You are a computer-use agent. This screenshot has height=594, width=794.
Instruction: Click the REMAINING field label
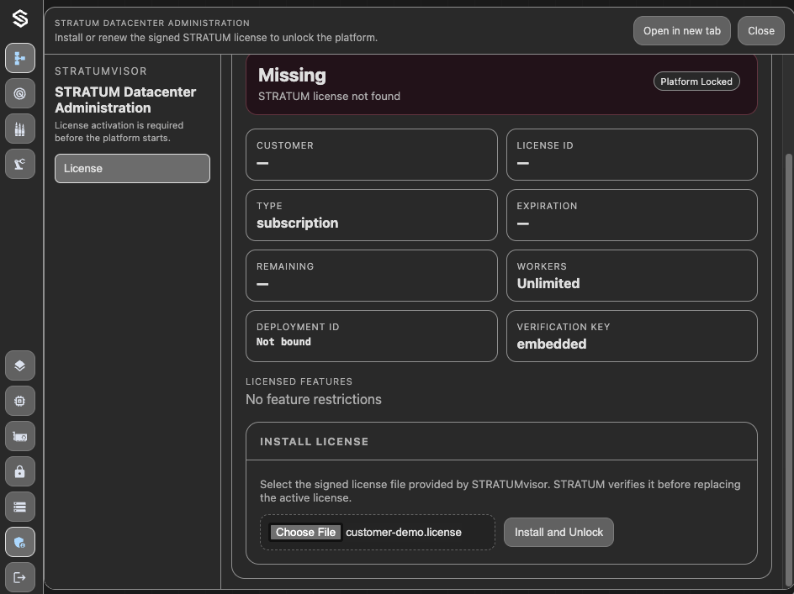point(285,266)
